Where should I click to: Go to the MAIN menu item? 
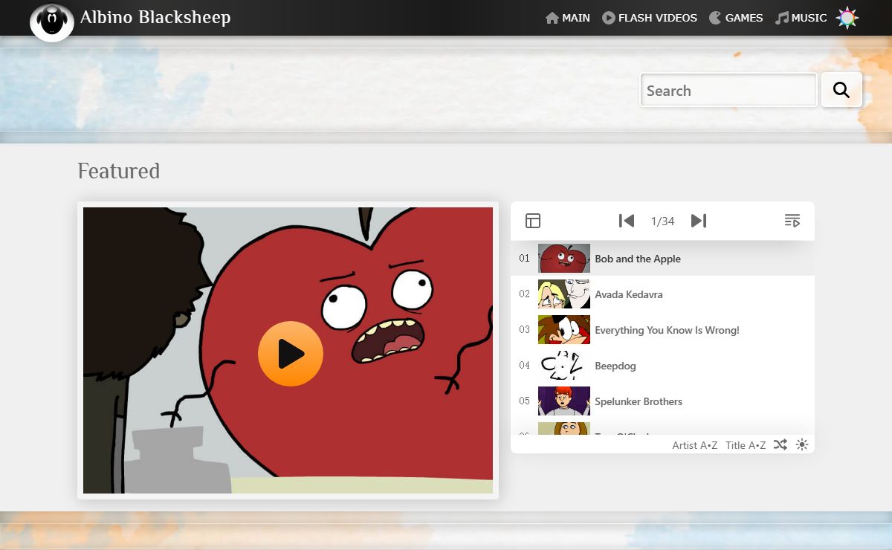point(568,18)
